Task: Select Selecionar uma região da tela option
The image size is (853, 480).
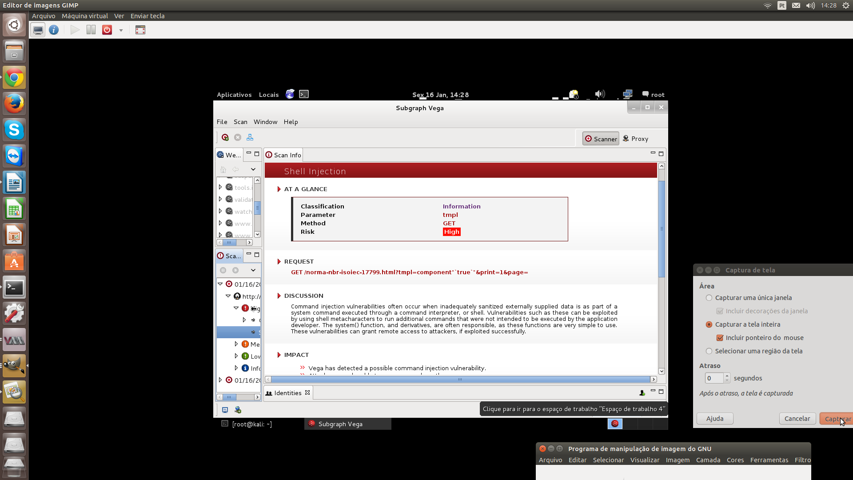Action: [709, 351]
